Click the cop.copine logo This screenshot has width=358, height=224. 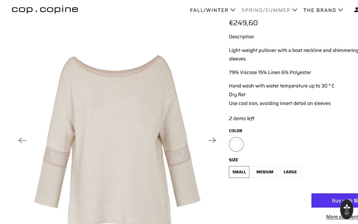pos(45,9)
